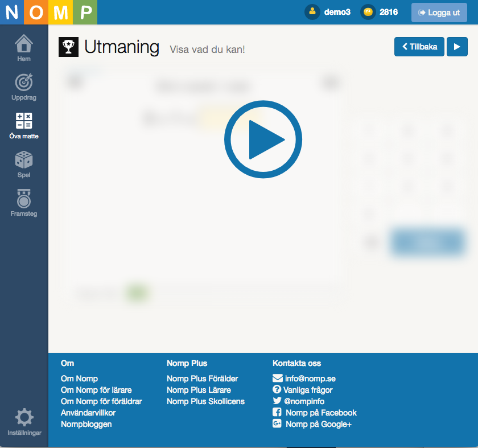
Task: Open the @nompinfo Twitter link
Action: click(x=304, y=401)
